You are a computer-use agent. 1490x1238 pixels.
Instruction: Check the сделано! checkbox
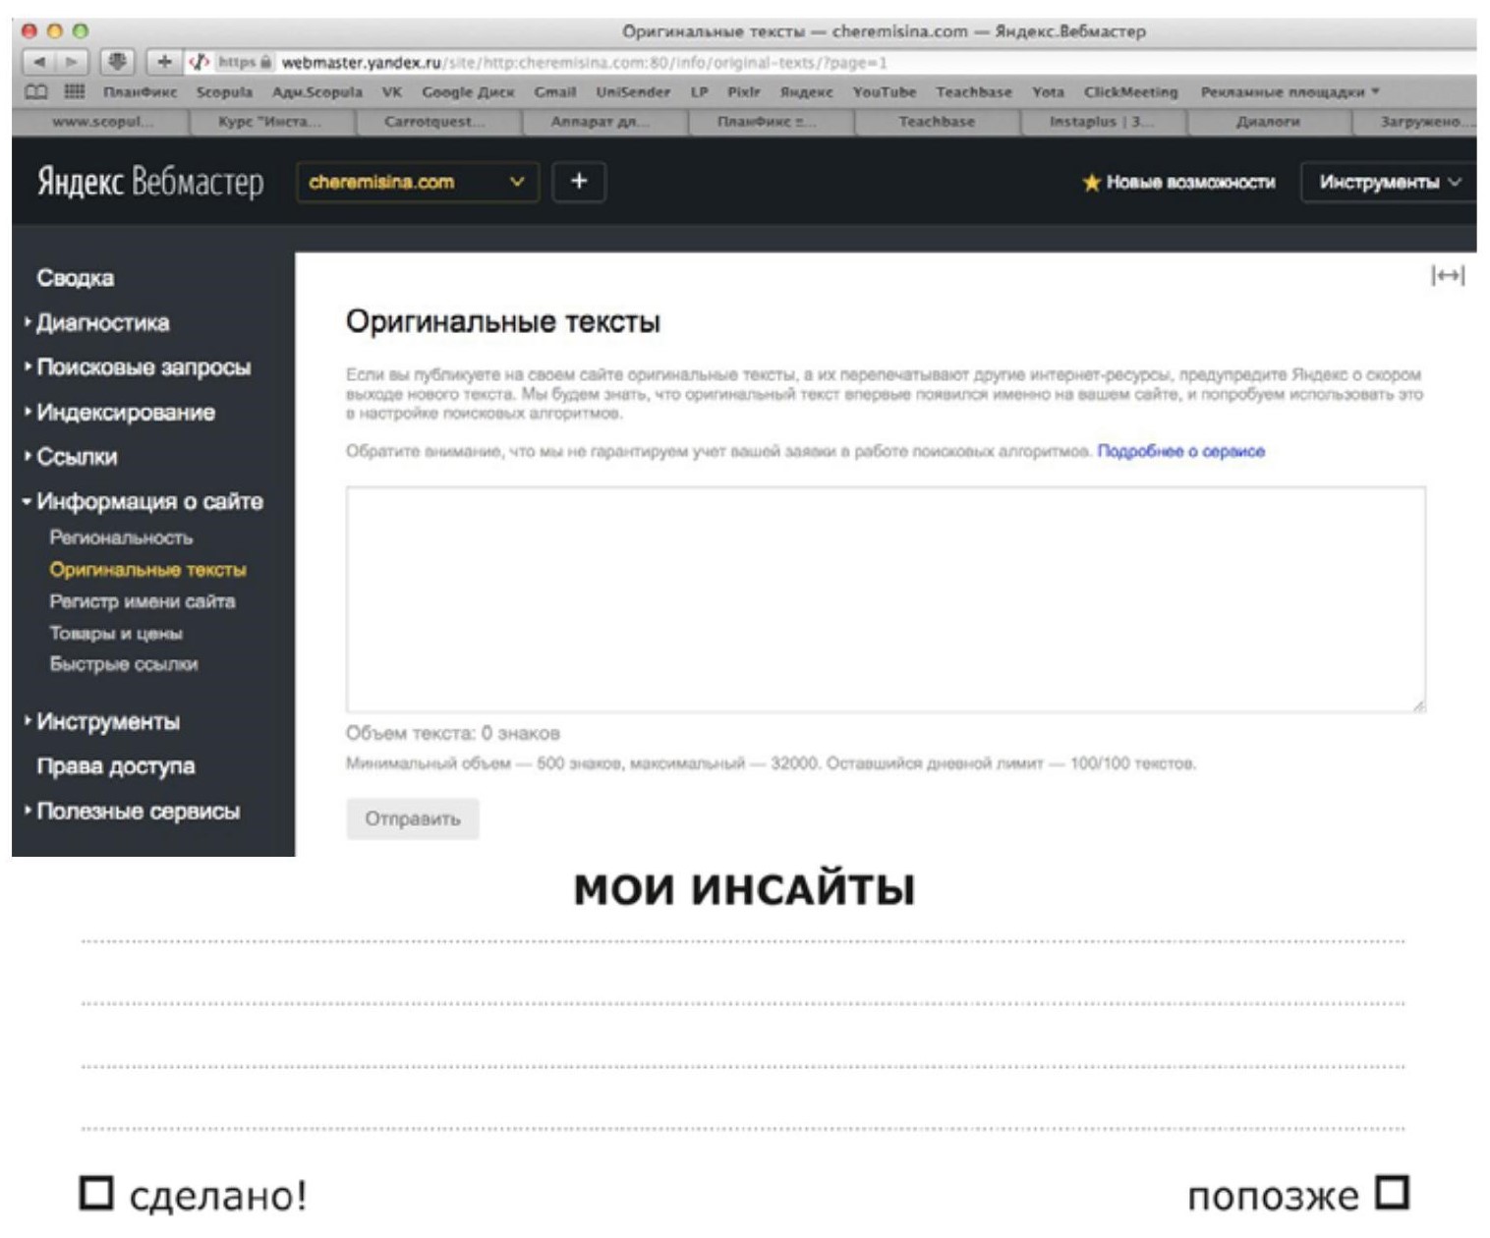pos(96,1193)
